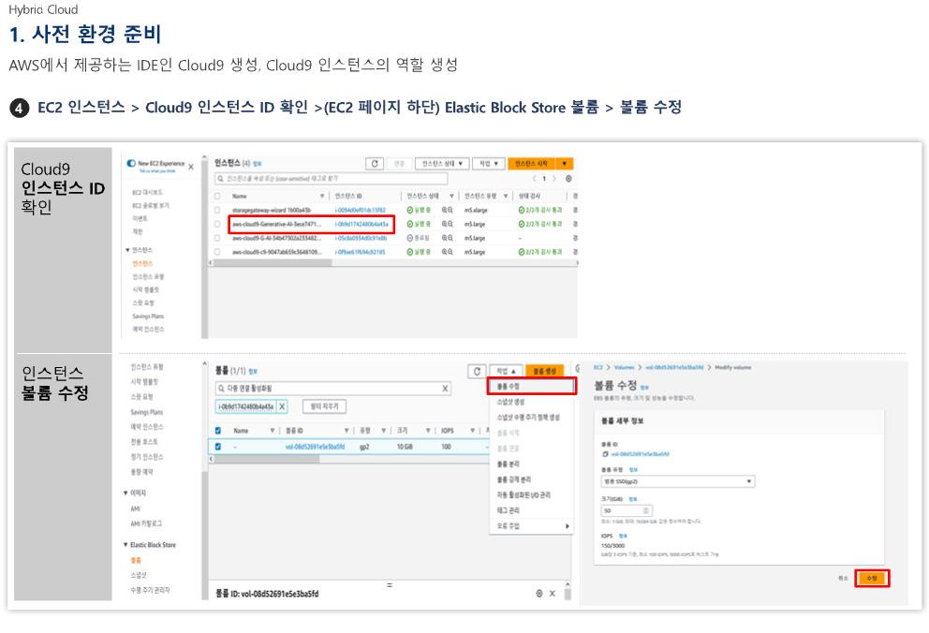Open the 작업 dropdown above instances table
This screenshot has height=633, width=929.
click(x=488, y=164)
